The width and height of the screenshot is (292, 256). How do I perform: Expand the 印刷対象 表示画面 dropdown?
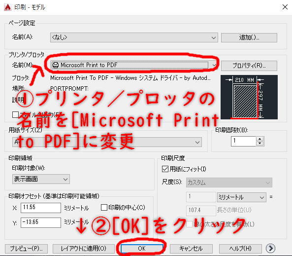(41, 179)
